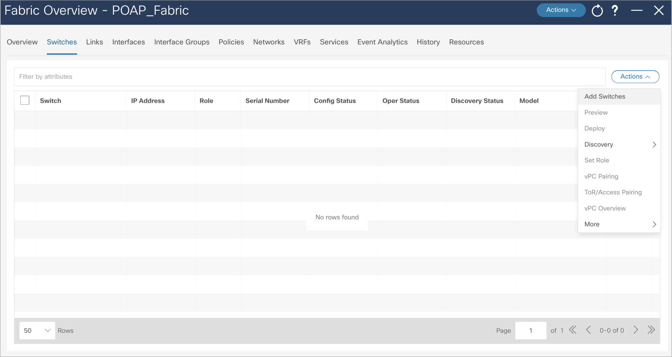Screen dimensions: 672x357
Task: Refresh the fabric overview
Action: click(x=597, y=10)
